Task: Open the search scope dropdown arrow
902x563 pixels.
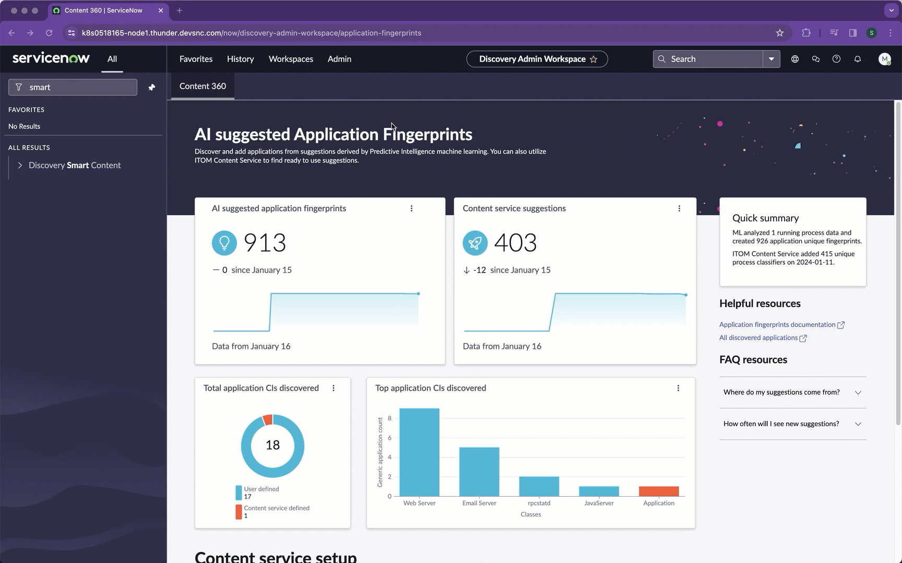Action: tap(771, 59)
